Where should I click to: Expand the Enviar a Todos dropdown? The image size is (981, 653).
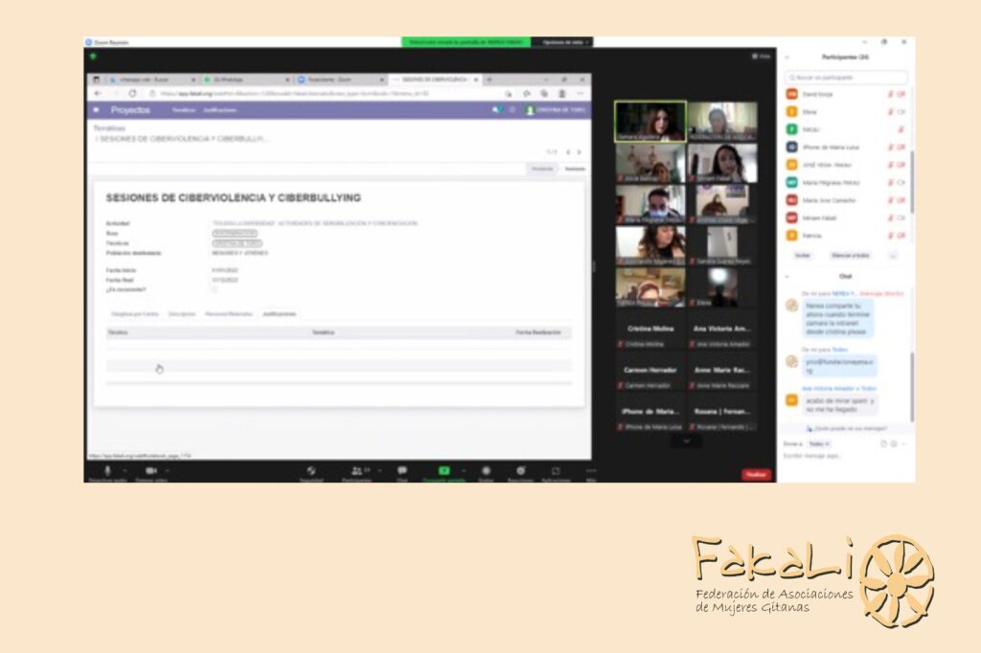[x=819, y=443]
